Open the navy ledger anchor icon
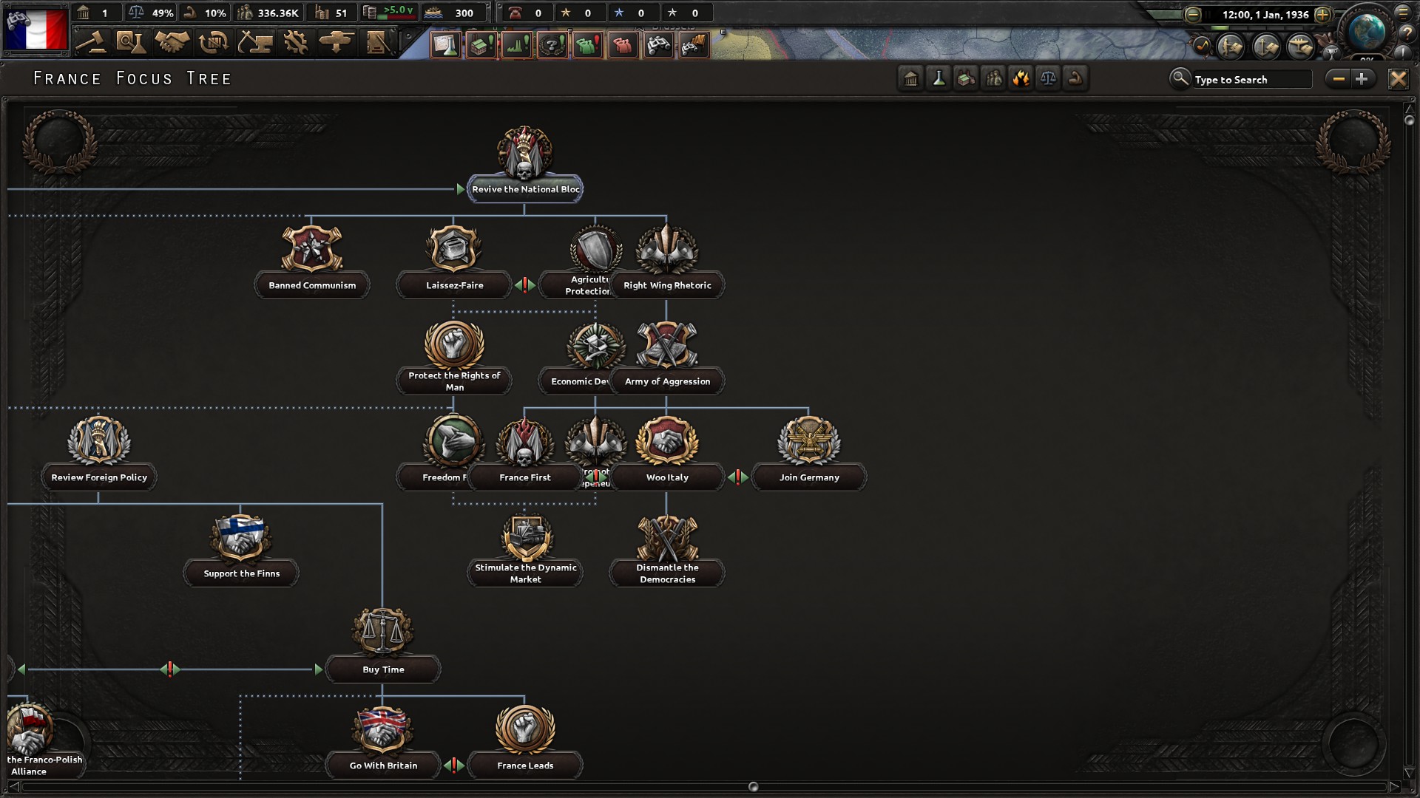 [1266, 47]
